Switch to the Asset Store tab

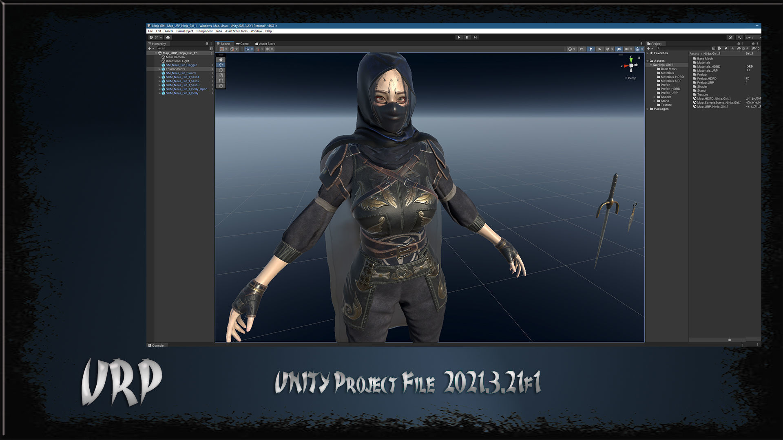click(x=265, y=44)
